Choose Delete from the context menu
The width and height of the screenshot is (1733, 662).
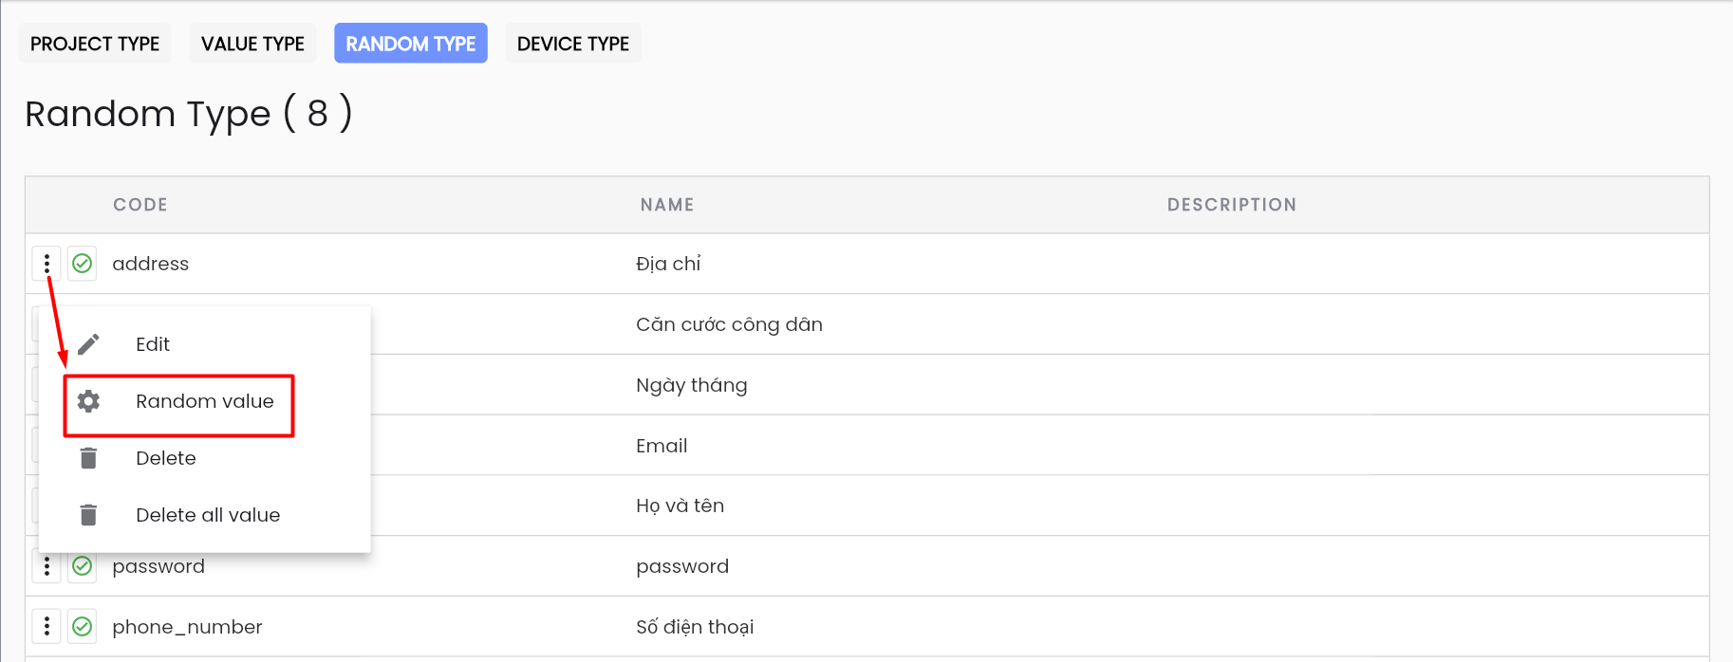204,458
